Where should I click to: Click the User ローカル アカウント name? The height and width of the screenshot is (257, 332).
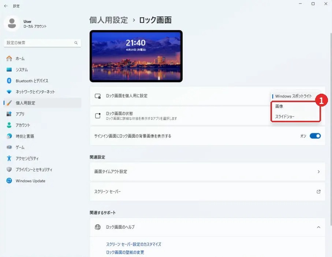[x=35, y=24]
